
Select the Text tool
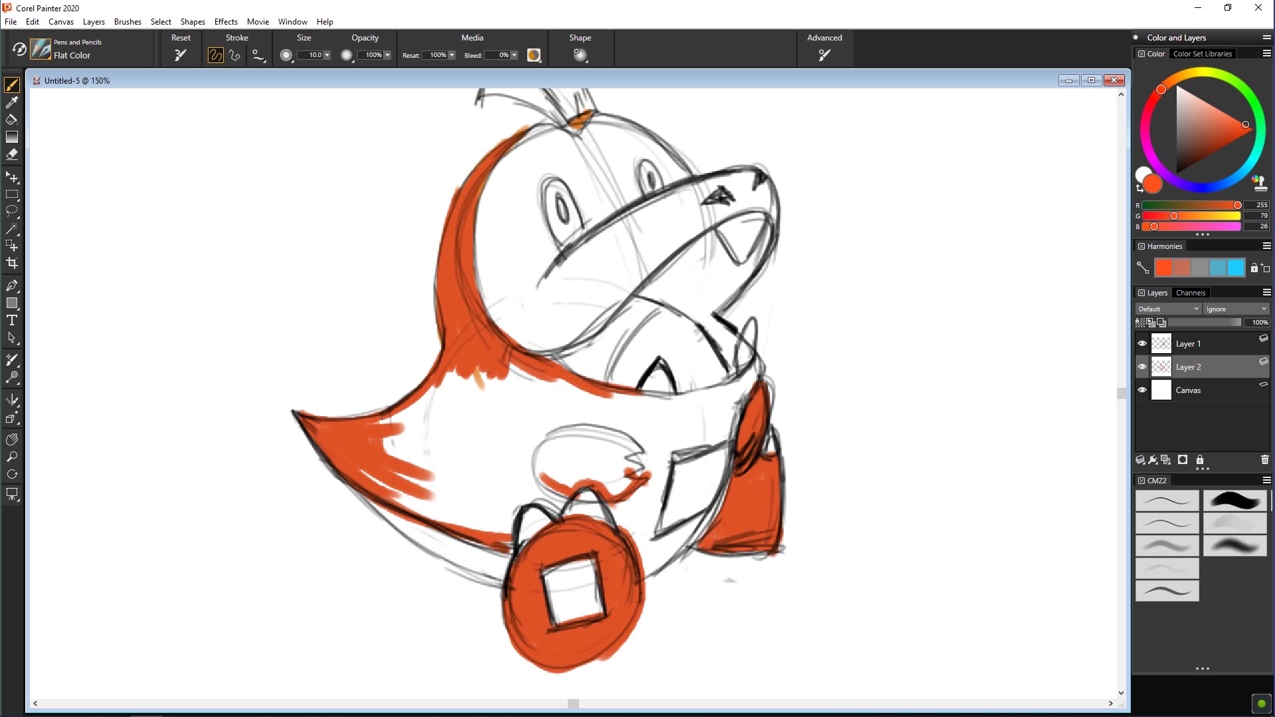pos(12,321)
